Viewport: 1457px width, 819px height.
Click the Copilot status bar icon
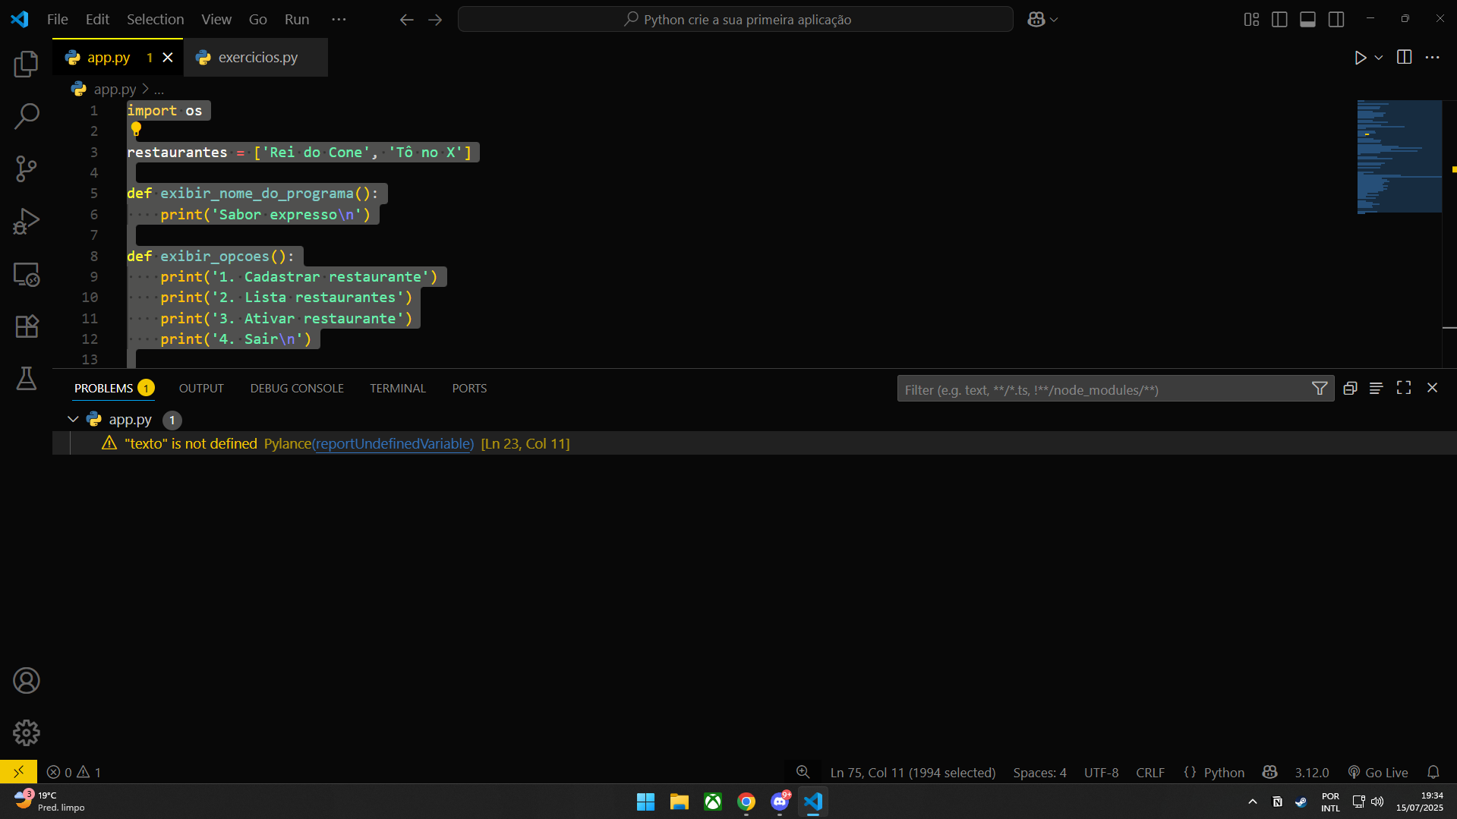(1269, 772)
